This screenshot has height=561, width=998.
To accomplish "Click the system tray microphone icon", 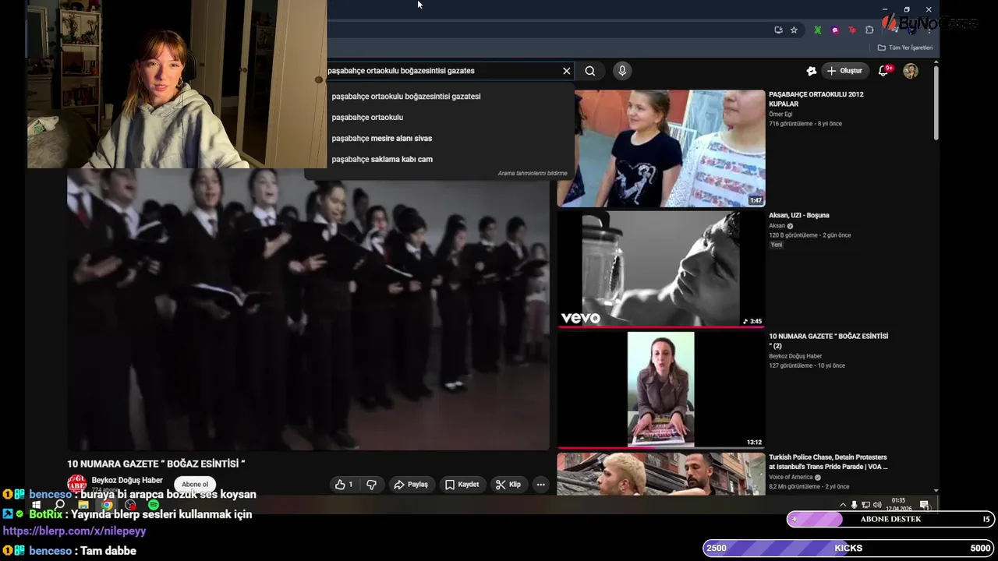I will pyautogui.click(x=854, y=505).
